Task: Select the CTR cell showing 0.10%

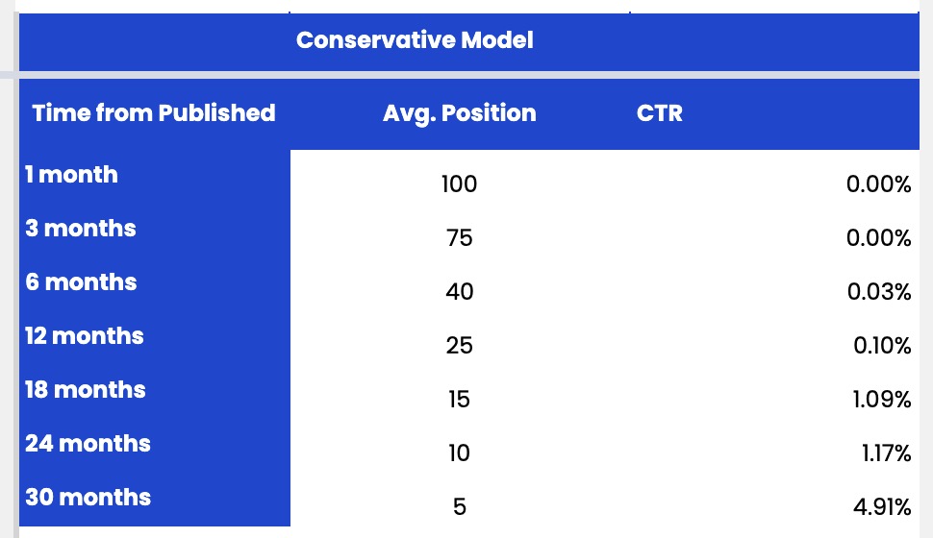Action: [x=881, y=345]
